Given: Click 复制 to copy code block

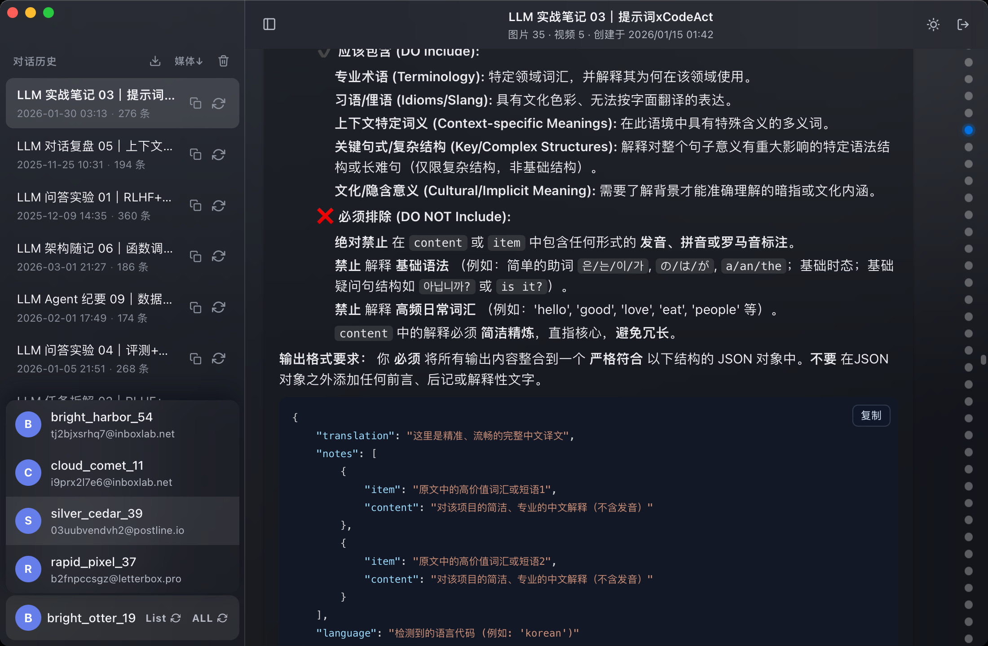Looking at the screenshot, I should (x=871, y=415).
